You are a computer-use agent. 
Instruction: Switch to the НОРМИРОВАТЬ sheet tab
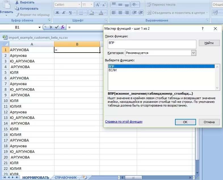[x=36, y=177]
